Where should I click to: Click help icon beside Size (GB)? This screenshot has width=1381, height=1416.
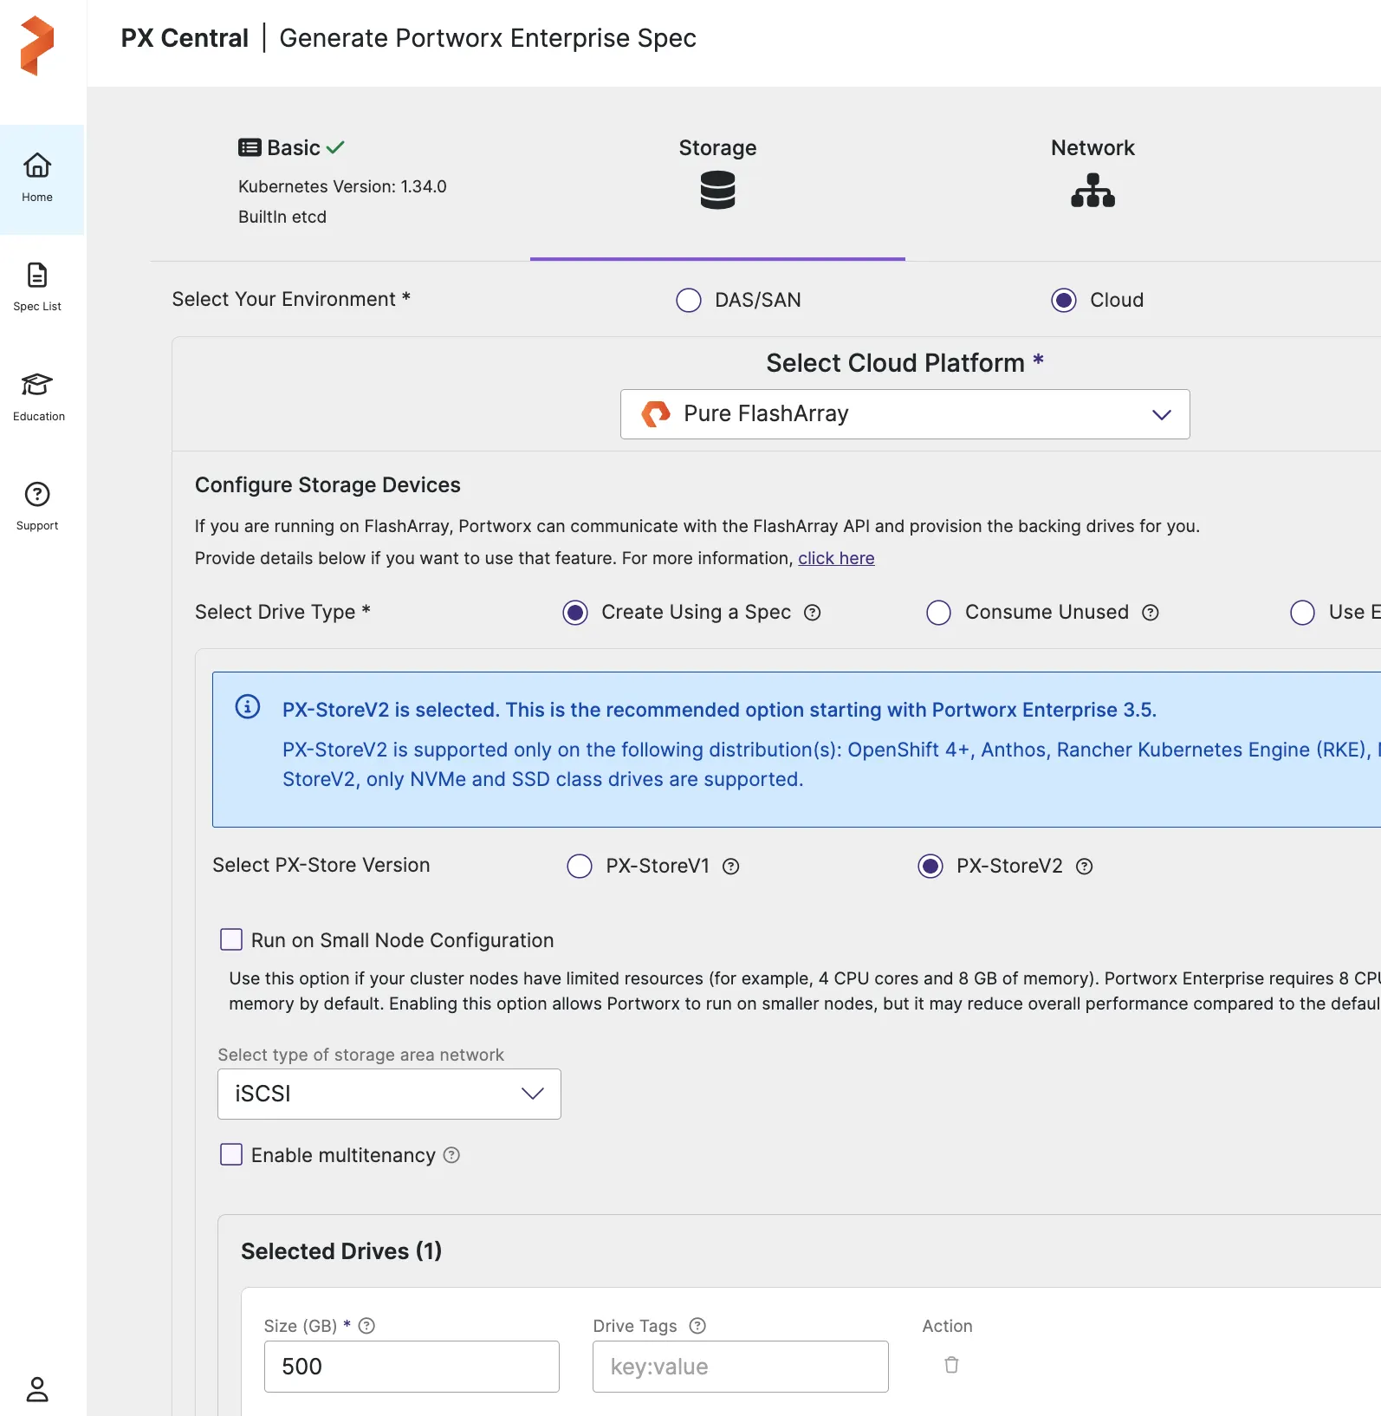point(366,1326)
